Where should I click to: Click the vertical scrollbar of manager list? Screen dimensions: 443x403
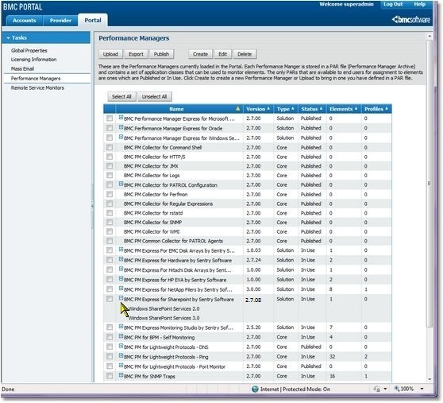(x=430, y=184)
